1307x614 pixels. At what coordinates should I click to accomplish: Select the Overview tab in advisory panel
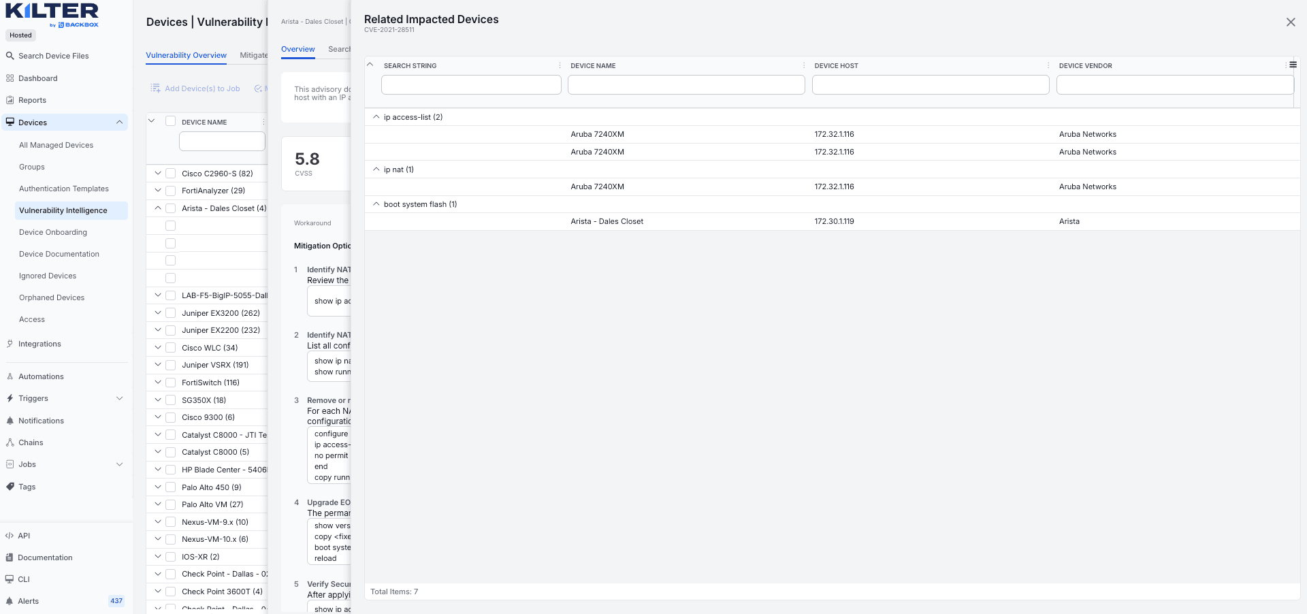click(x=298, y=49)
